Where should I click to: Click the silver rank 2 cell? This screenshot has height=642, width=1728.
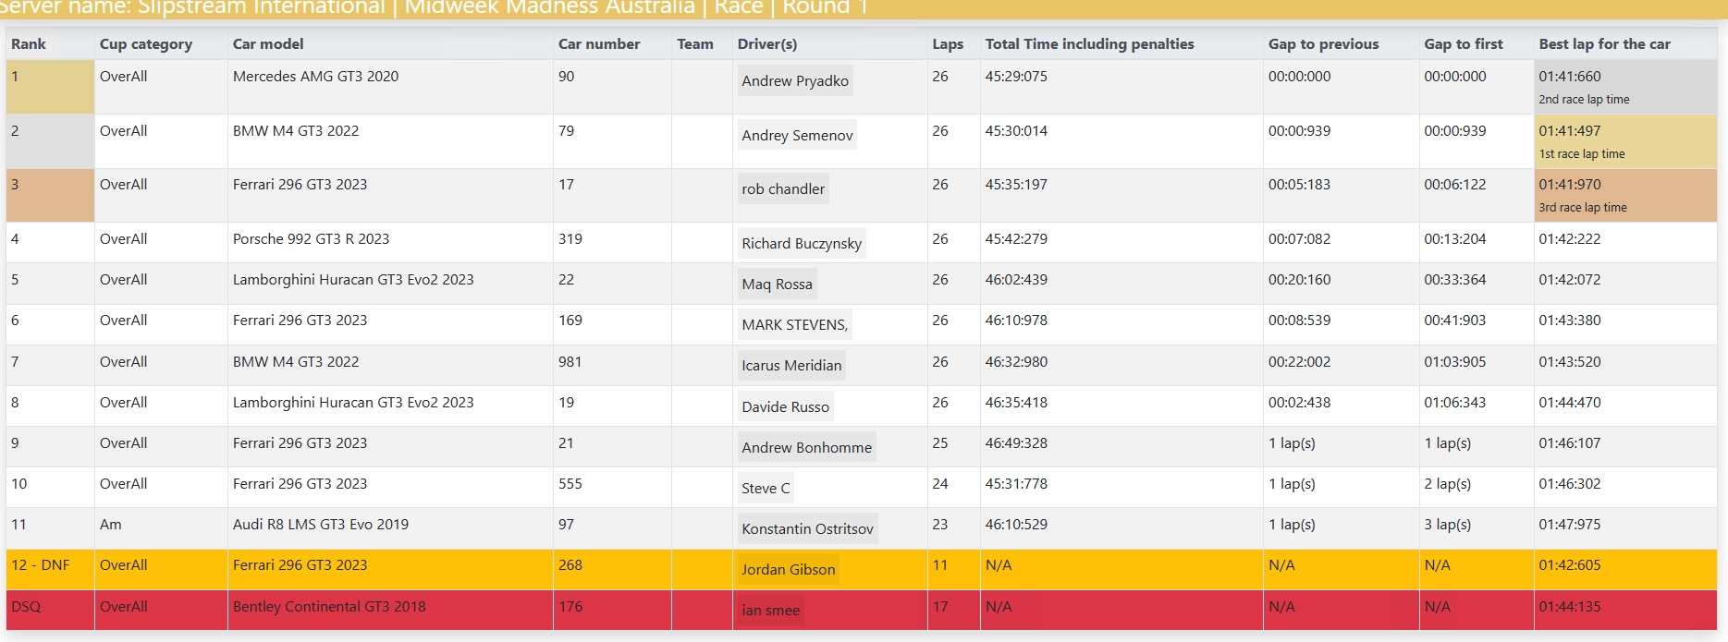(50, 141)
